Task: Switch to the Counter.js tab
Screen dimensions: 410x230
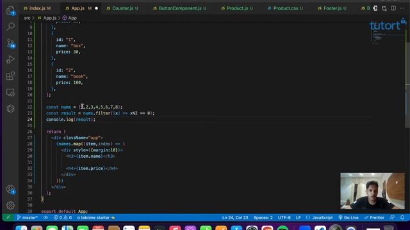Action: (122, 8)
